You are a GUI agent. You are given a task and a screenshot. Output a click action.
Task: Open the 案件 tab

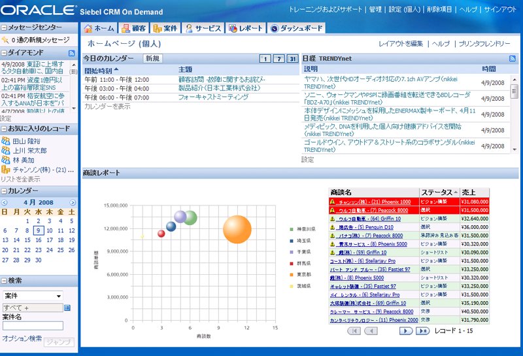tap(165, 28)
